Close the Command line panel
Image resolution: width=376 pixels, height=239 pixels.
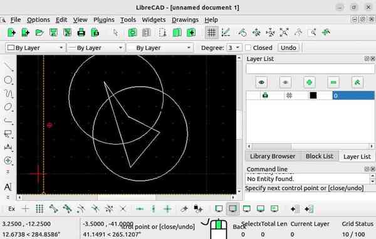(x=373, y=169)
